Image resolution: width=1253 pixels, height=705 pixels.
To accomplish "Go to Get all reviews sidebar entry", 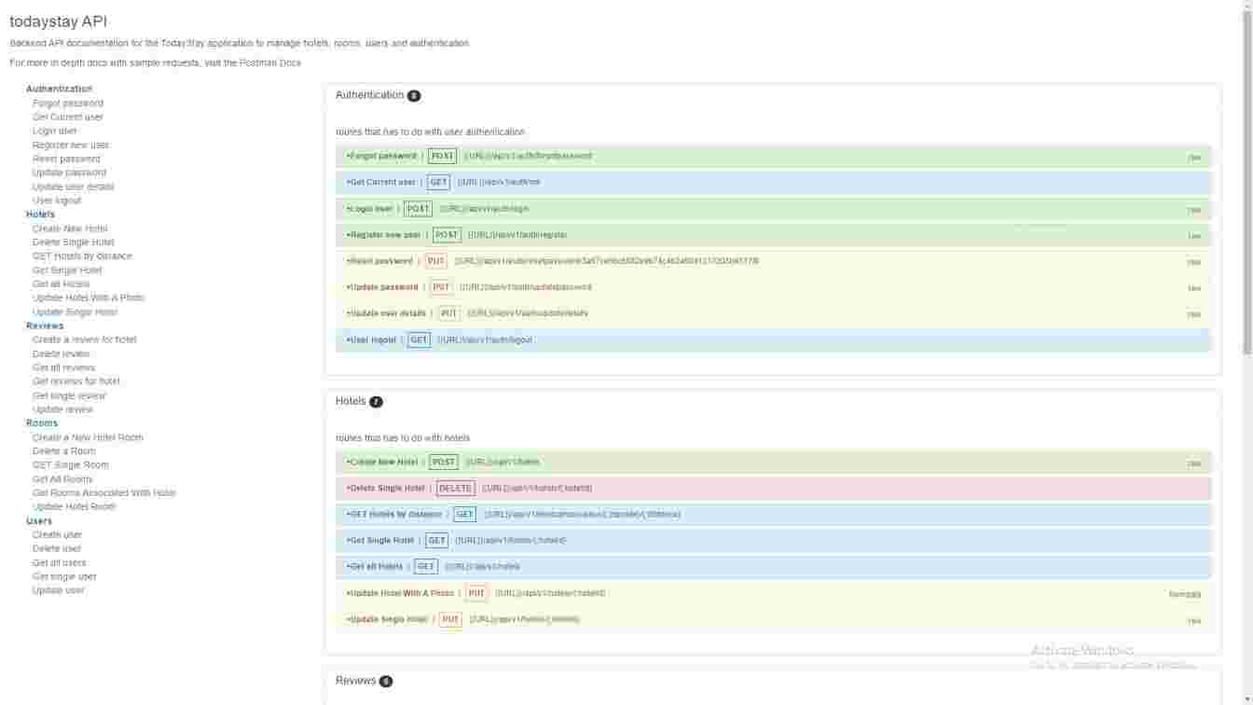I will pyautogui.click(x=64, y=367).
